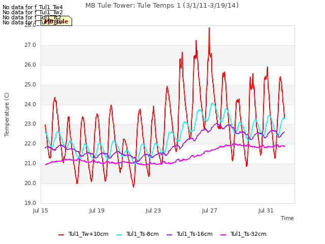Click the chart title MB Tule Tower
This screenshot has height=244, width=325.
pos(162,6)
